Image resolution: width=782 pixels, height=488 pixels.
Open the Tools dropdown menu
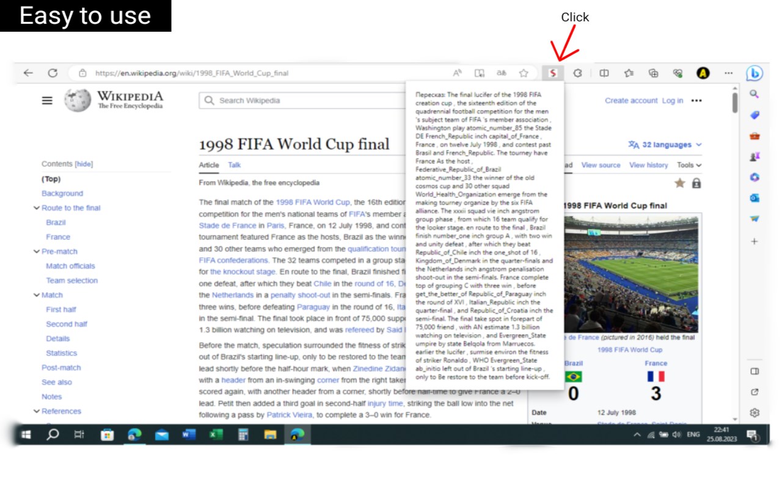[689, 165]
